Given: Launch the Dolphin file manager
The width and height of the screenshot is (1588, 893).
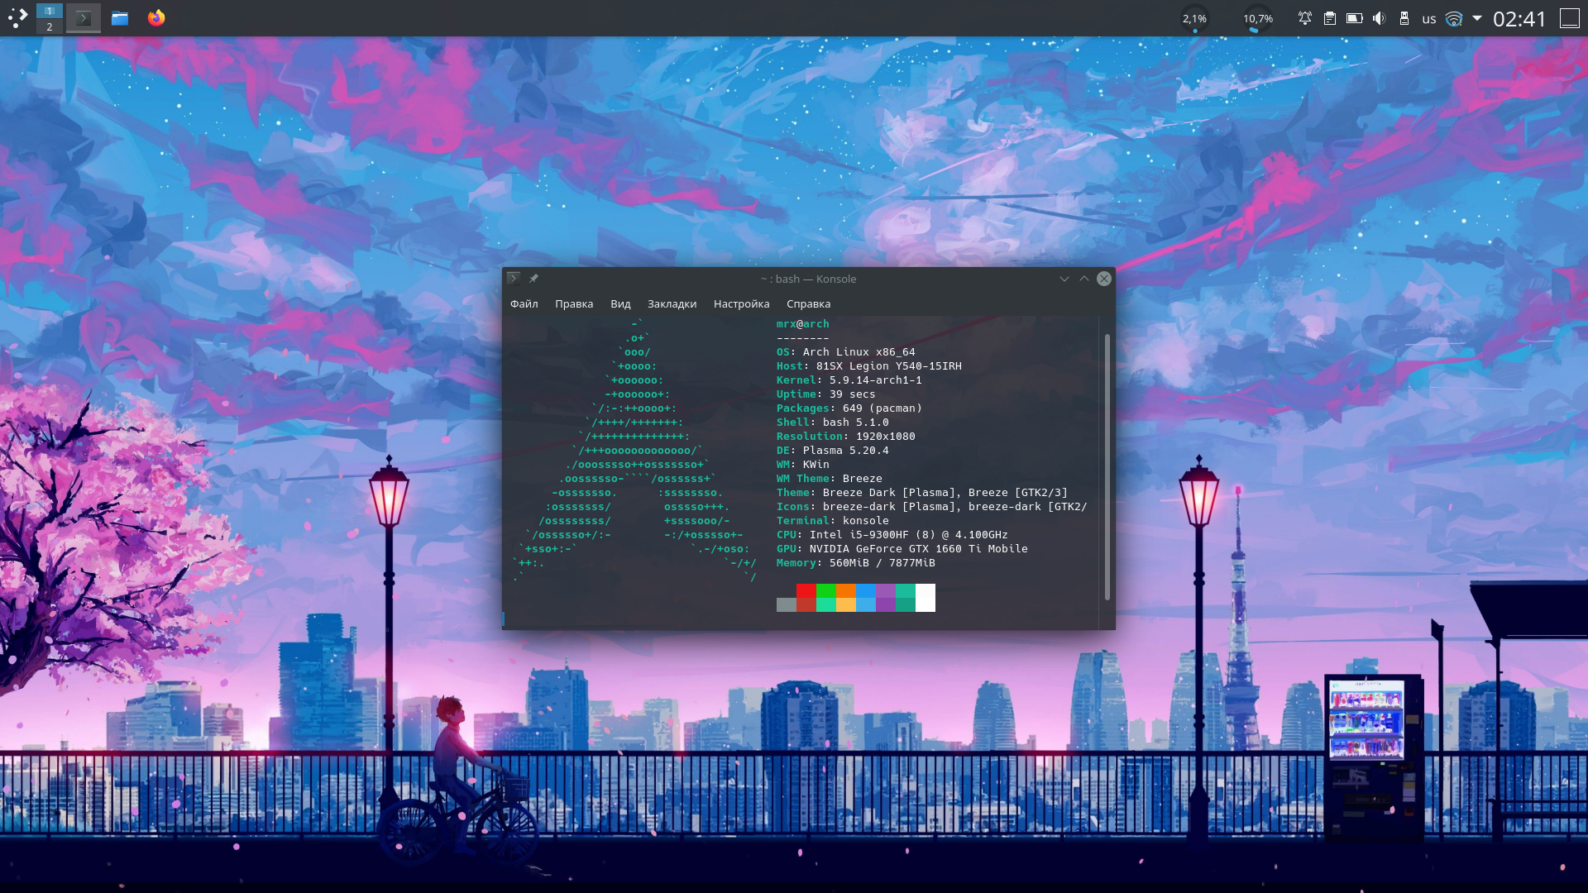Looking at the screenshot, I should point(120,17).
